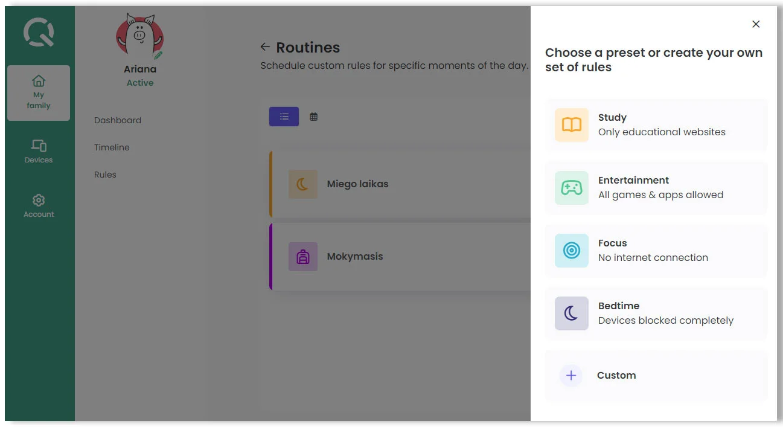Click the Entertainment gamepad icon
The image size is (783, 427).
click(571, 188)
